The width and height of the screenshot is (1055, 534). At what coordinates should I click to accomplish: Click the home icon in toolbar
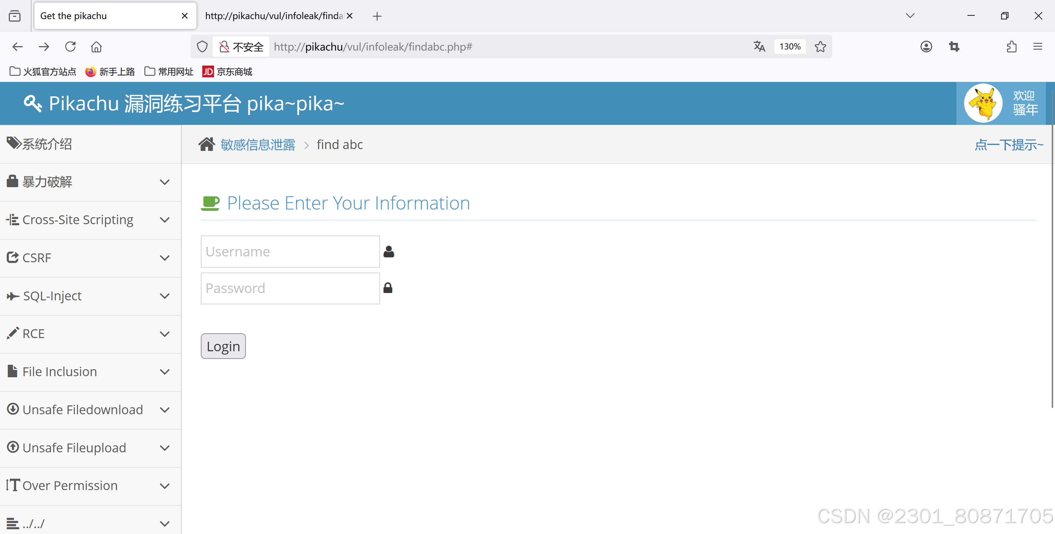point(96,47)
